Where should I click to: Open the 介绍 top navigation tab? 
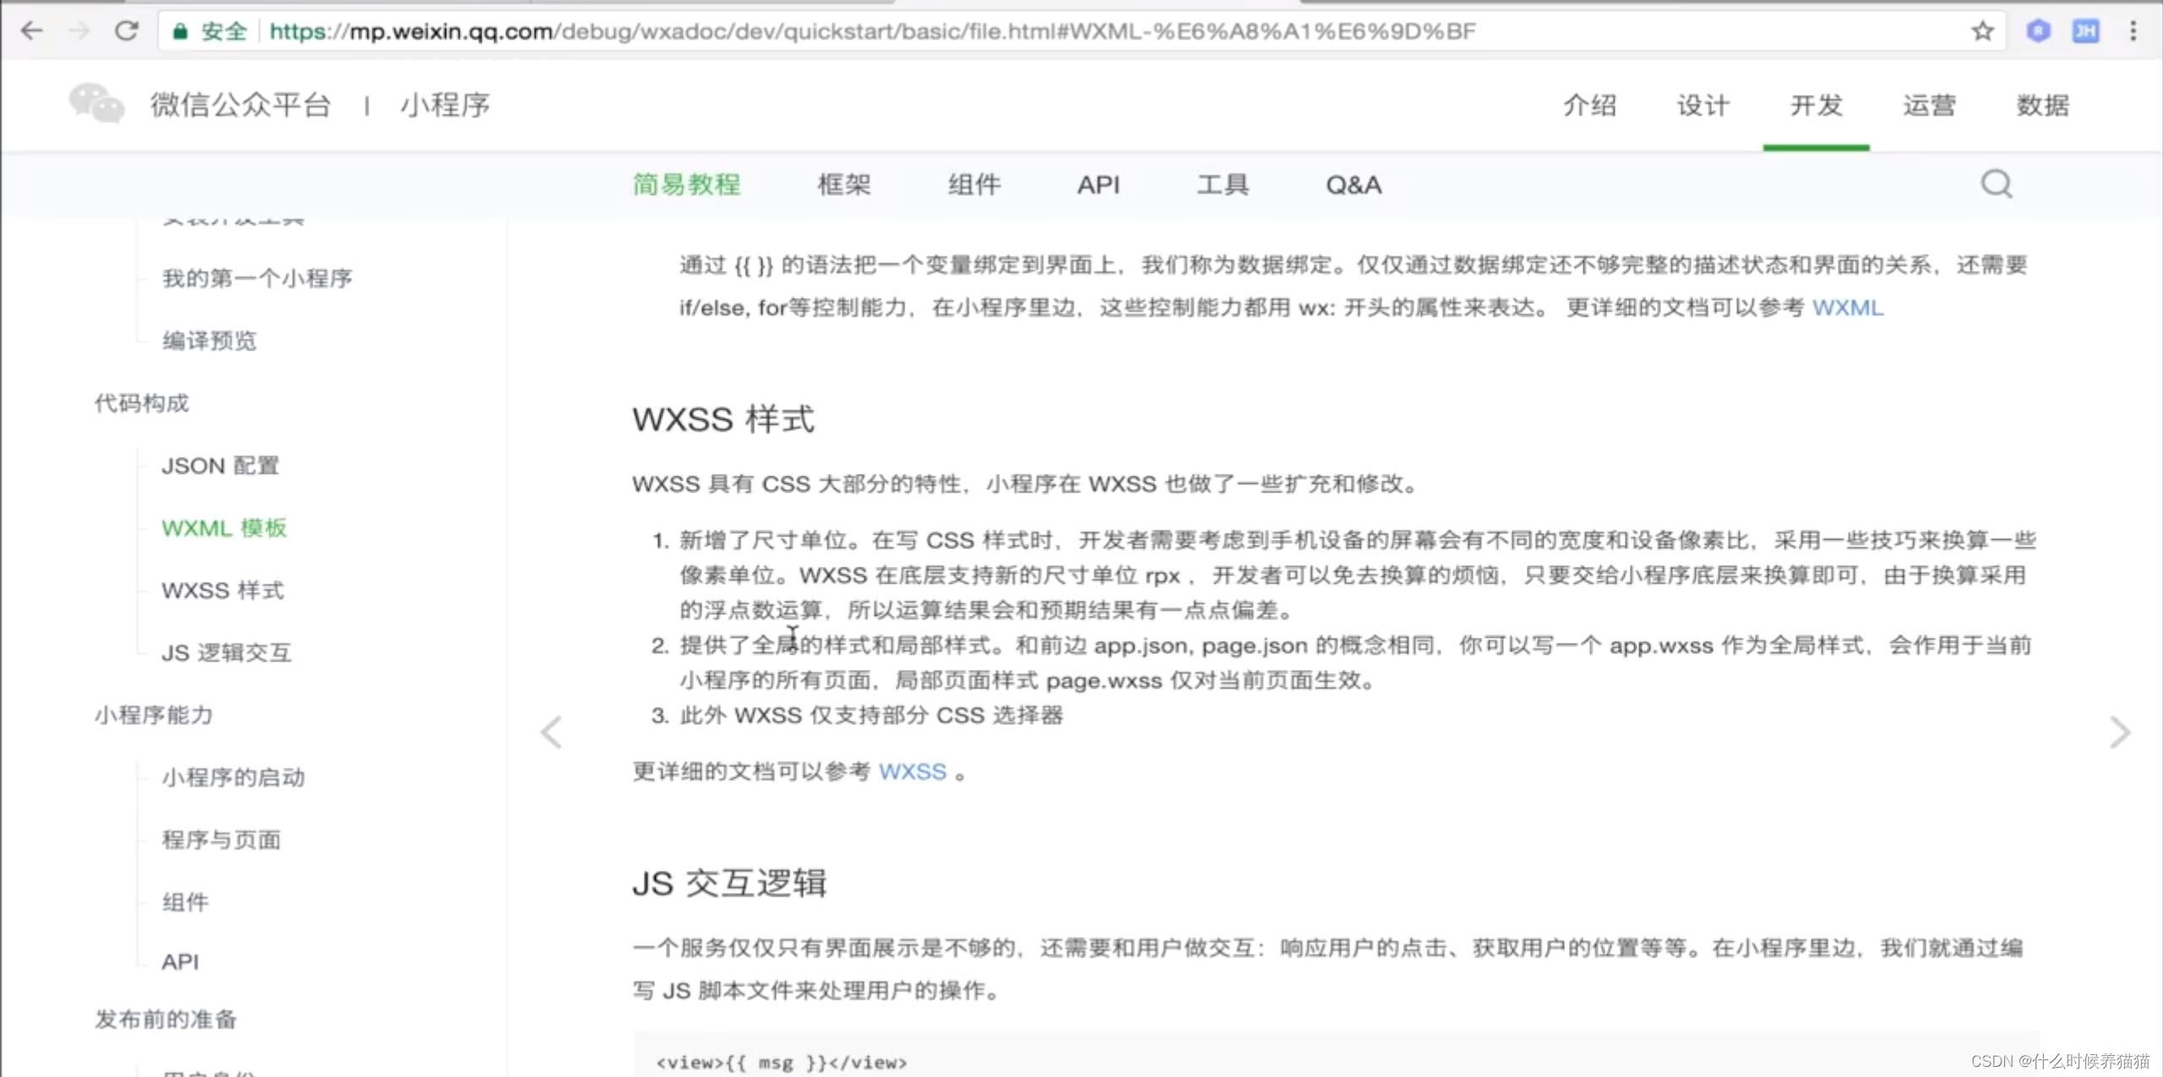click(x=1589, y=106)
